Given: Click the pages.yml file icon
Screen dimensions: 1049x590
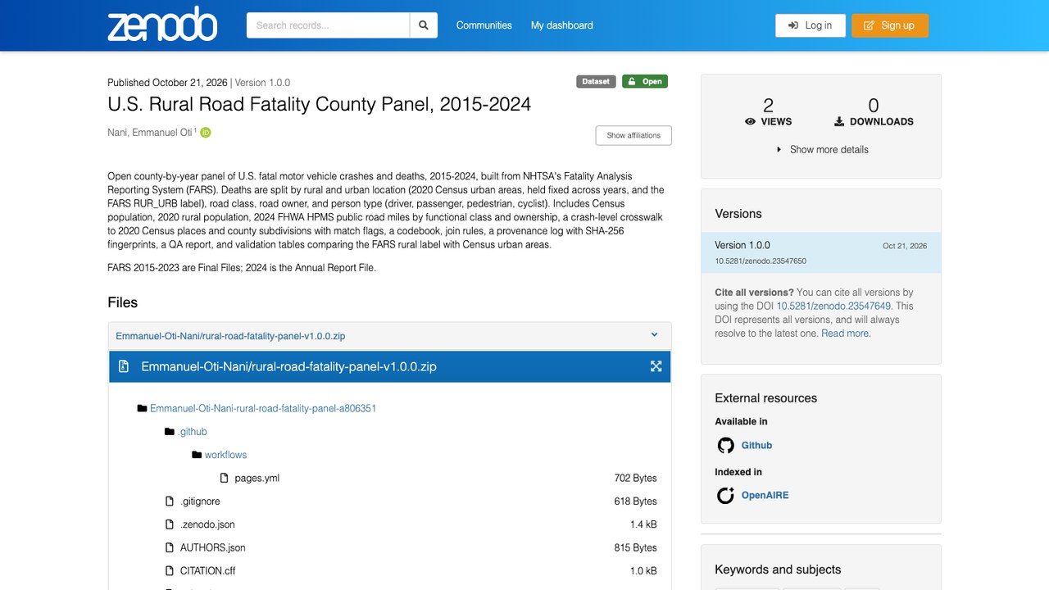Looking at the screenshot, I should (225, 478).
